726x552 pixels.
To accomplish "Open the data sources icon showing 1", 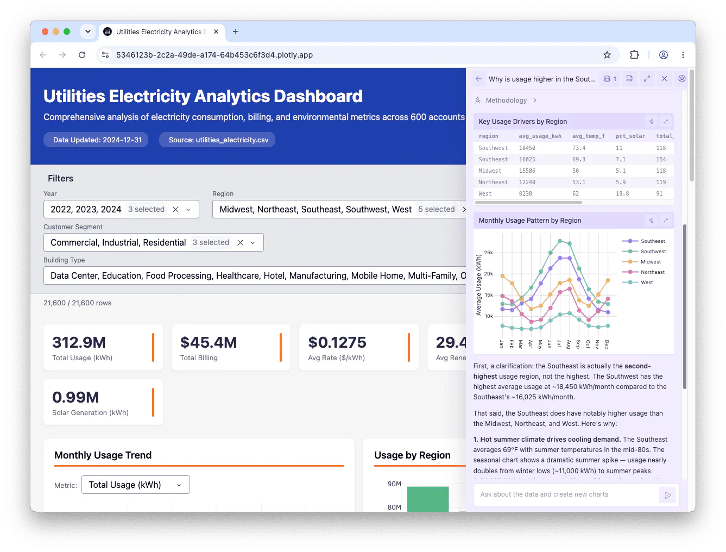I will point(610,79).
